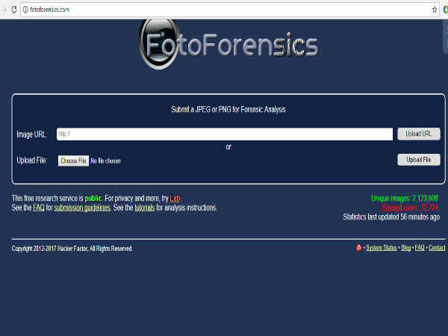Click the FotoForensics logo

point(229,44)
